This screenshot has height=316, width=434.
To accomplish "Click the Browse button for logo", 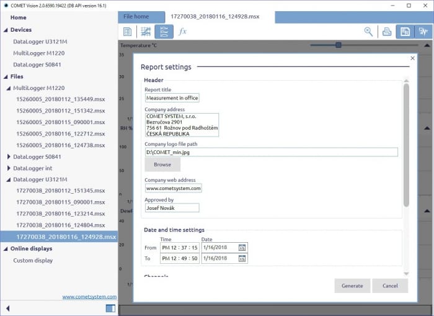I will (162, 165).
